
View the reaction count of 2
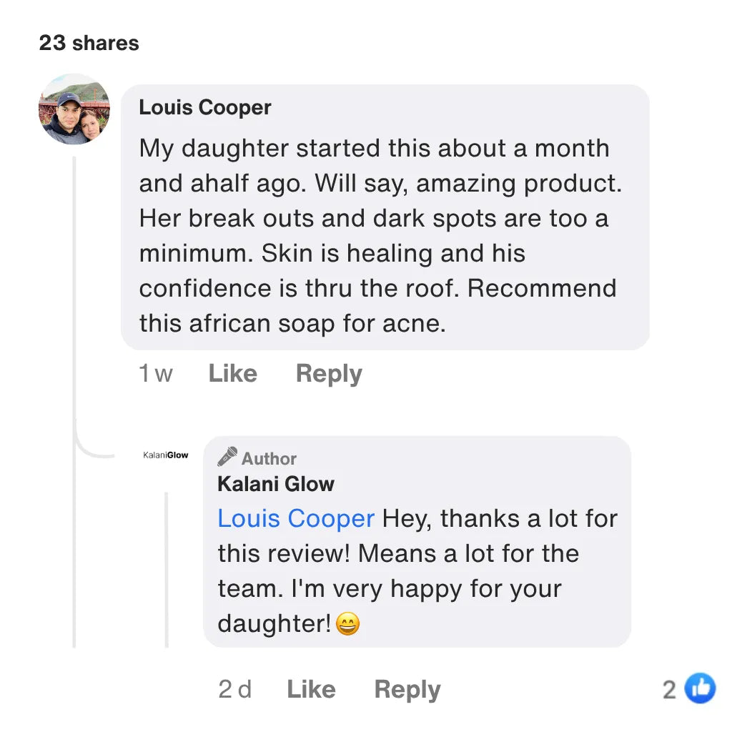669,689
